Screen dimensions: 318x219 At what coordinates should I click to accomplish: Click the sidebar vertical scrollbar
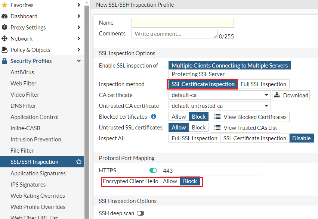(87, 112)
